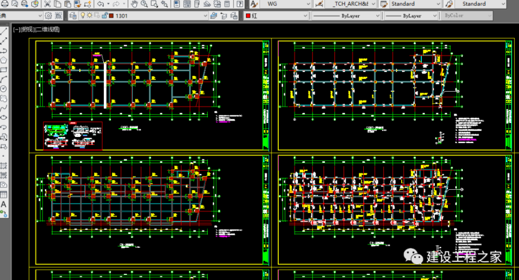Open the Tool Palettes window
519x280 pixels.
[197, 4]
